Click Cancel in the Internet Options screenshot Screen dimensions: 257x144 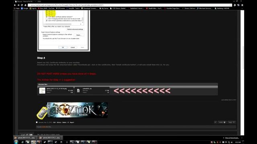click(x=73, y=47)
